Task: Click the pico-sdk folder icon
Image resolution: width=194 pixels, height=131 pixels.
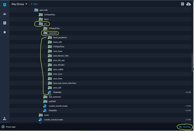Action: [x=36, y=10]
